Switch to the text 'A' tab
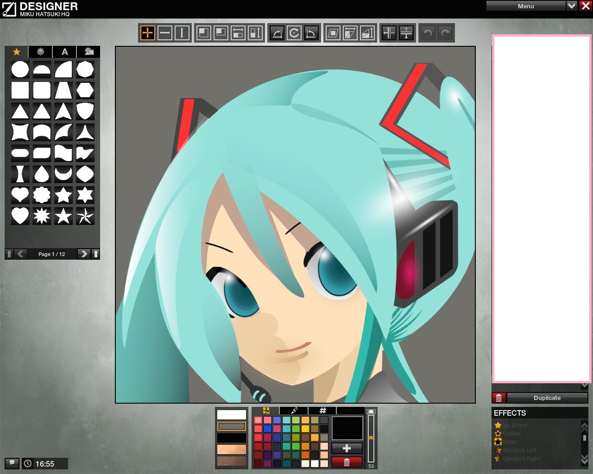The width and height of the screenshot is (593, 474). [65, 52]
